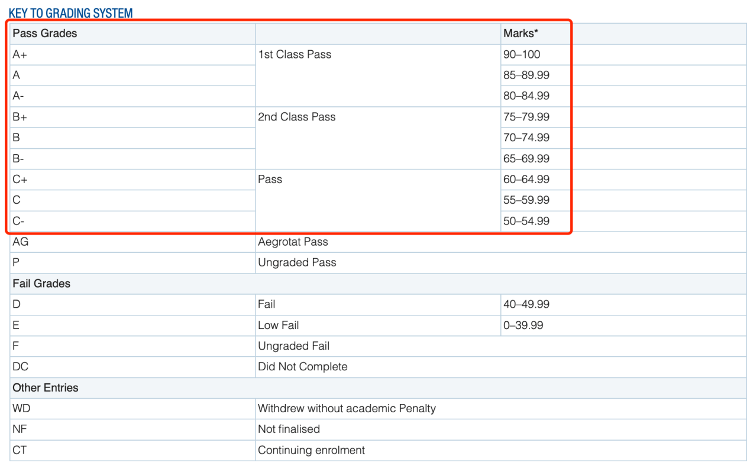Select the Continuing enrolment description

tap(311, 451)
